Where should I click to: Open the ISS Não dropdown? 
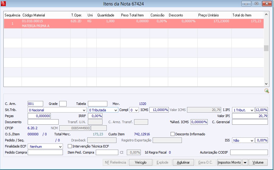[243, 140]
